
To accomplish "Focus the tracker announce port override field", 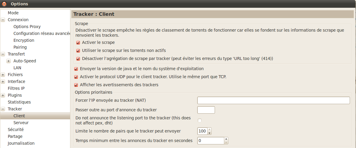I will 206,110.
